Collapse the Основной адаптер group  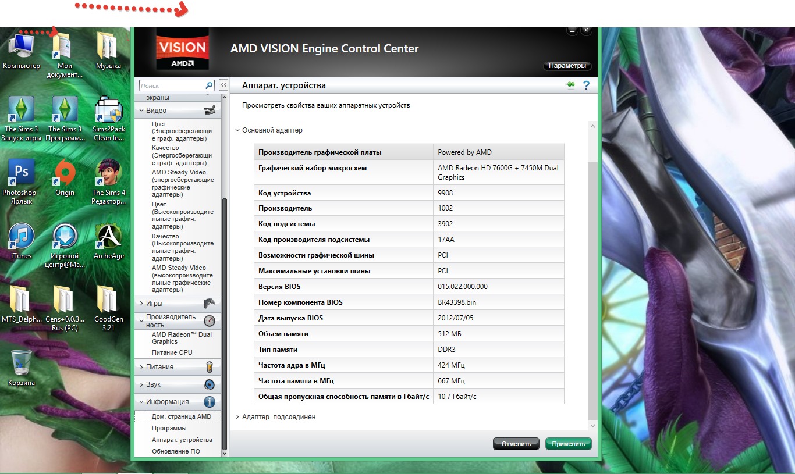pos(237,130)
